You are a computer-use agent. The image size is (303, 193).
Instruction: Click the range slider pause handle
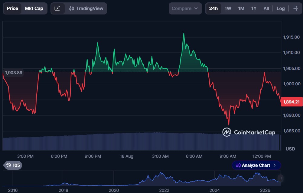280,178
